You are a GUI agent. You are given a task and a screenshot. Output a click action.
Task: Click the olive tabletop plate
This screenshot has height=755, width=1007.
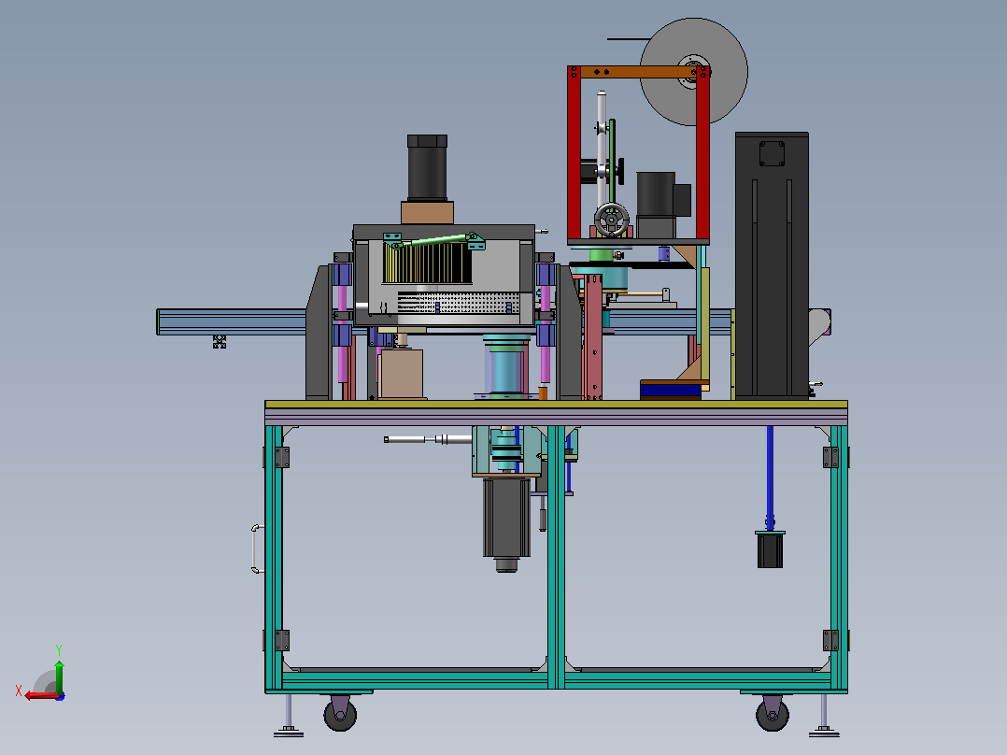click(556, 405)
